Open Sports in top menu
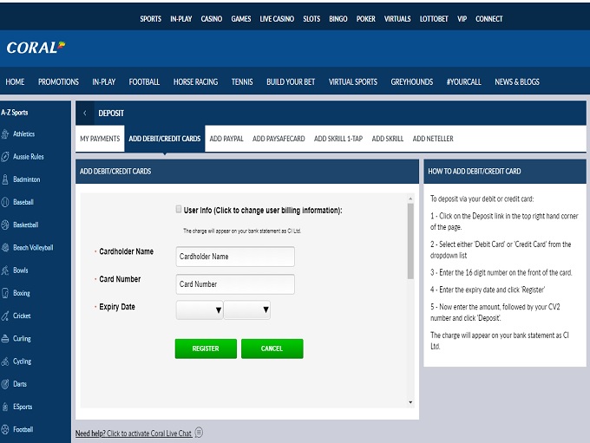Image resolution: width=590 pixels, height=443 pixels. [x=150, y=19]
